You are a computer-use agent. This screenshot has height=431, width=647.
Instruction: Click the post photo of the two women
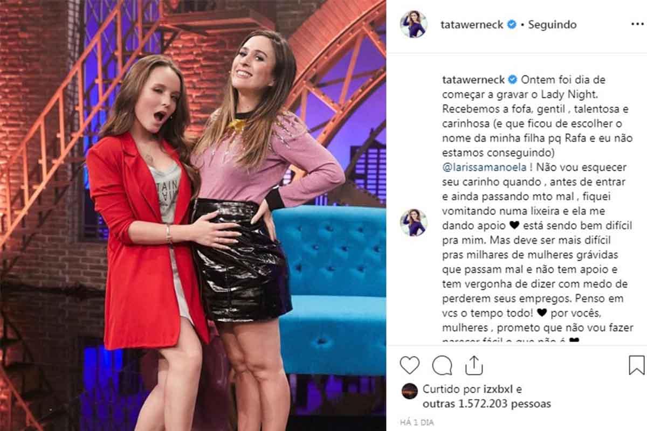pyautogui.click(x=193, y=215)
